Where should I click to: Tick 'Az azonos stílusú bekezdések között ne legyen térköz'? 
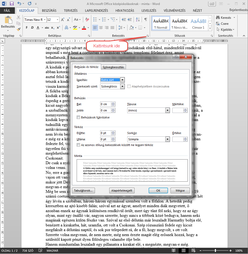pyautogui.click(x=78, y=145)
